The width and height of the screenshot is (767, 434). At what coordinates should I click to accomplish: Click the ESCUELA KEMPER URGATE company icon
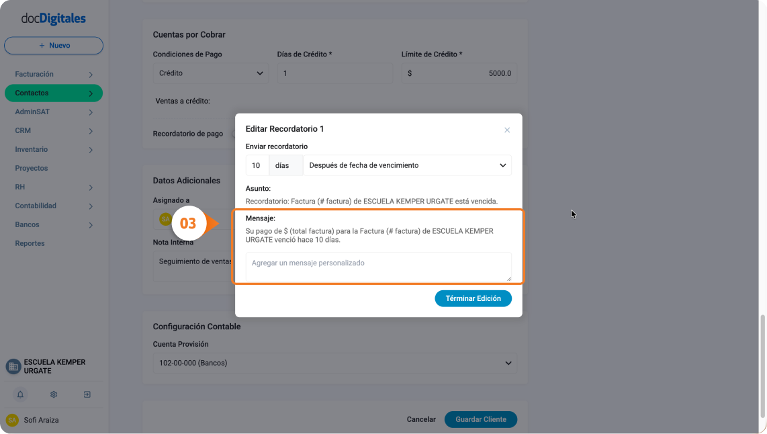pyautogui.click(x=13, y=366)
